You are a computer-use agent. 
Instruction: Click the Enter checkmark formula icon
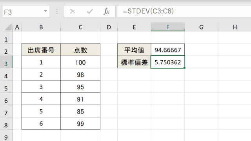tap(90, 11)
